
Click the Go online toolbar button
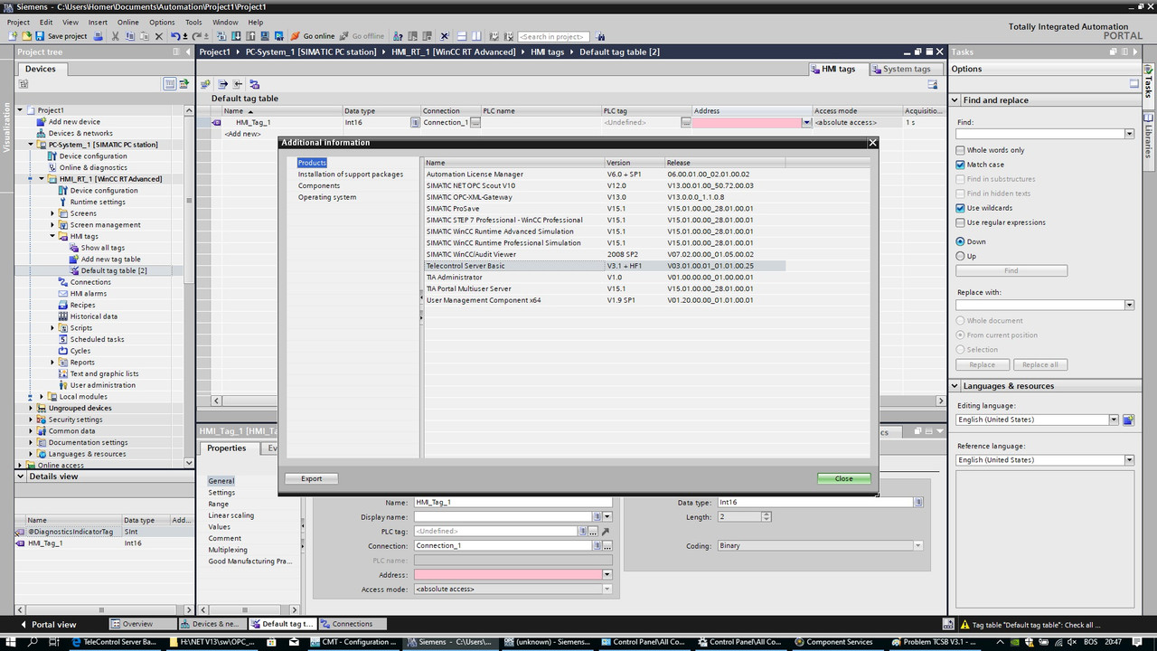313,36
